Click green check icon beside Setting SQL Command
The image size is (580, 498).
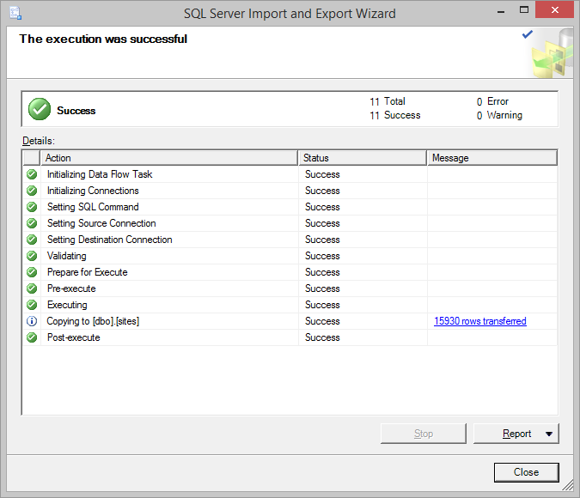32,207
